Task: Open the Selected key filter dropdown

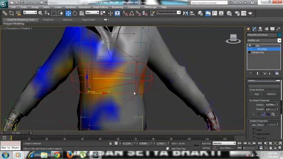Action: coord(224,143)
